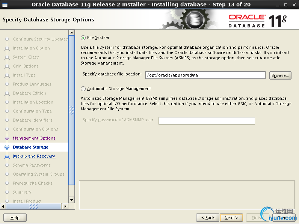Viewport: 299px width, 224px height.
Task: Minimize the installer window
Action: click(x=278, y=5)
